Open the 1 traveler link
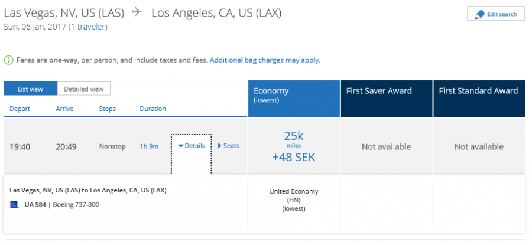 coord(88,27)
